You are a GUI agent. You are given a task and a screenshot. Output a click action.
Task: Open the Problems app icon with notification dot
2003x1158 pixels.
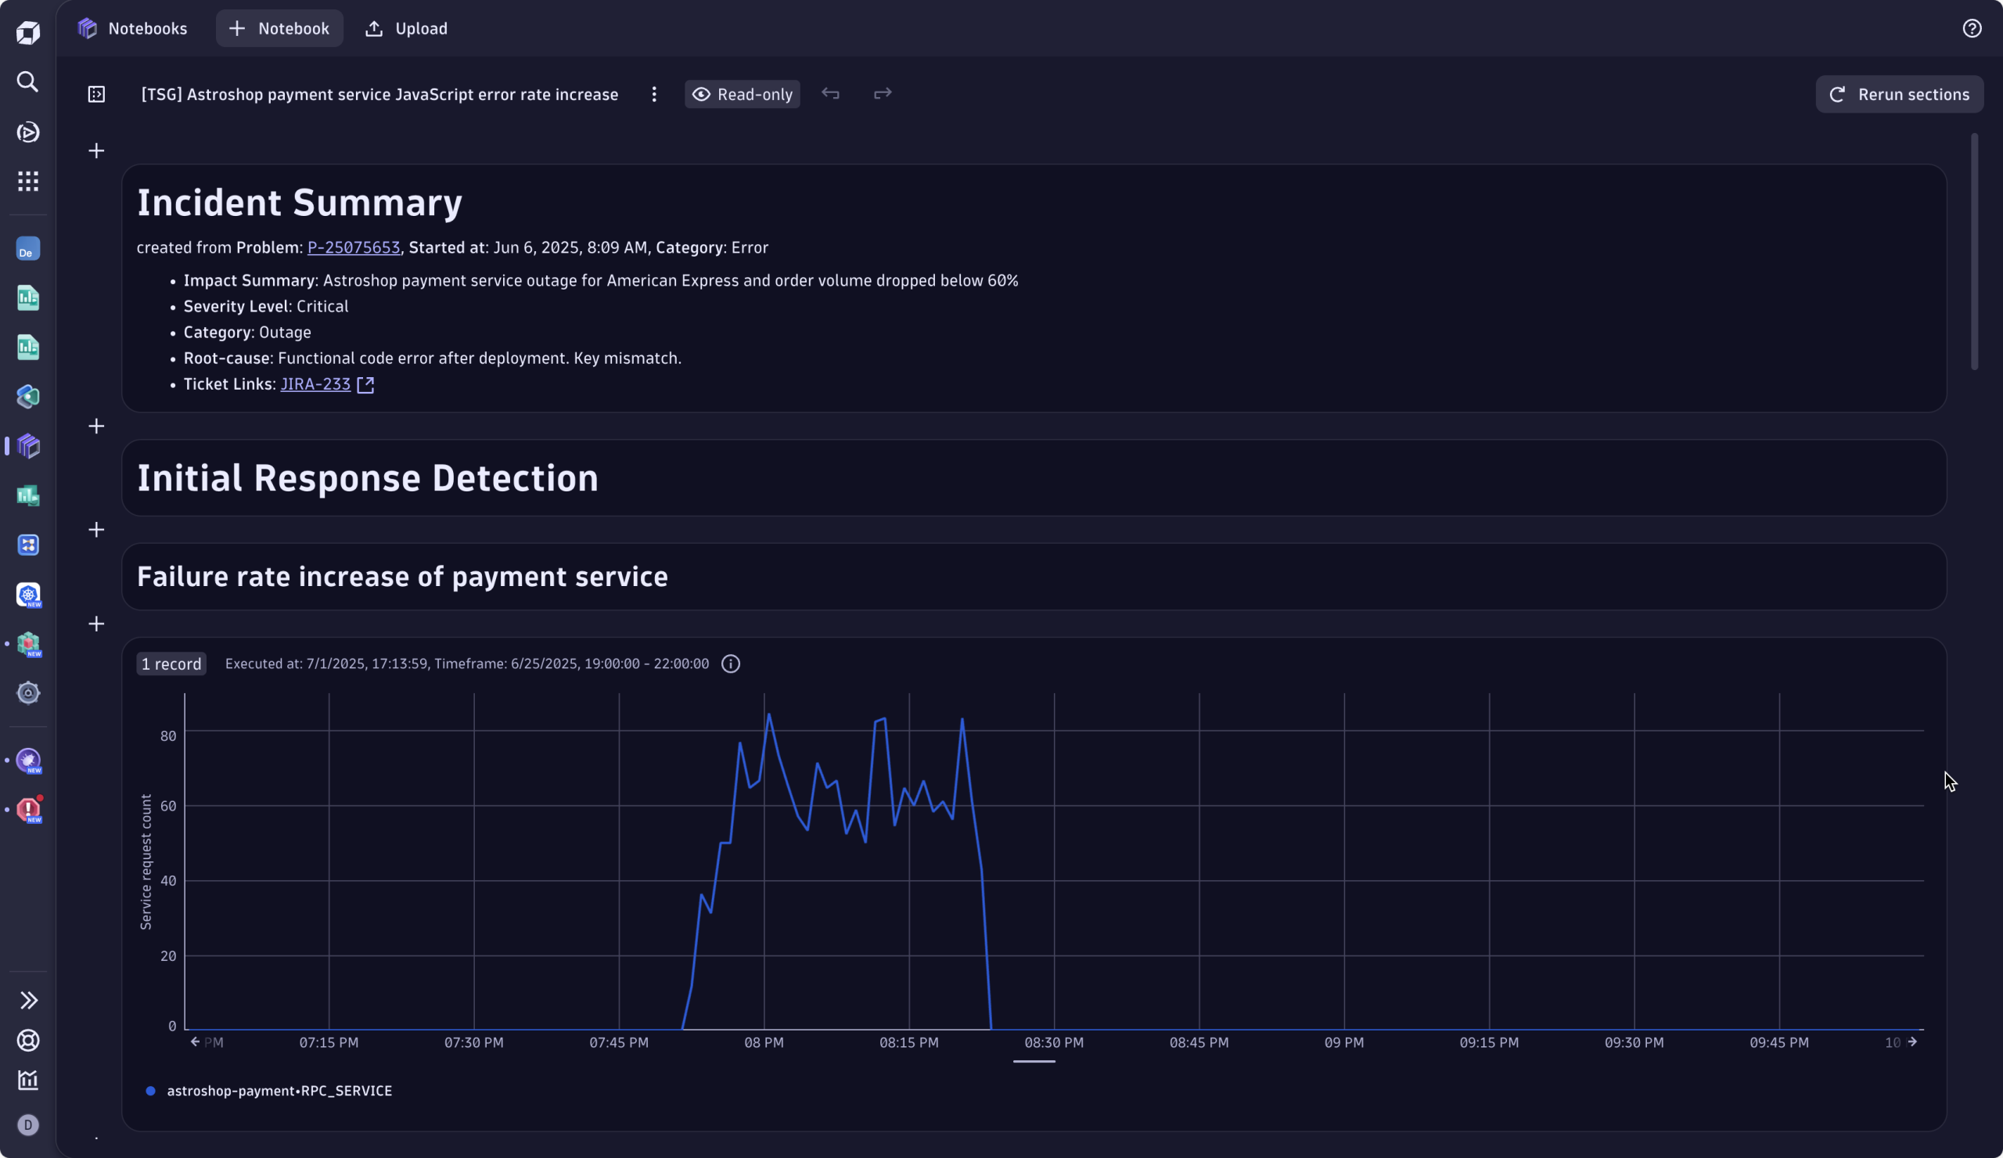28,810
